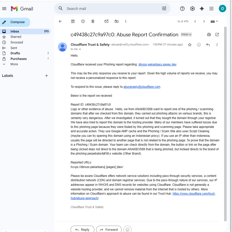Open the toolbar More options menu
Screen dimensions: 232x232
126,21
